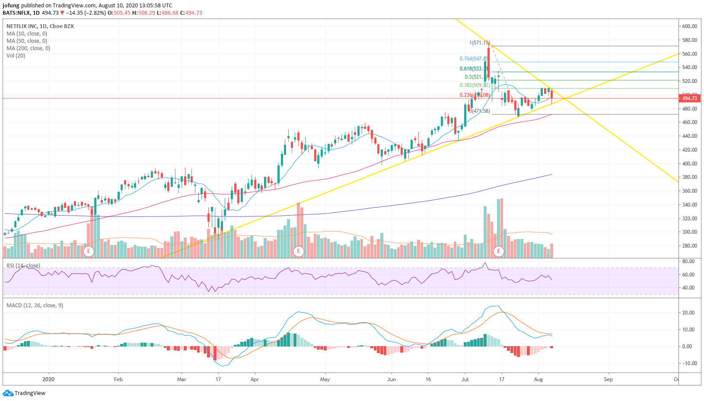Viewport: 704px width, 401px height.
Task: Click the red down-triangle change indicator
Action: pyautogui.click(x=62, y=13)
